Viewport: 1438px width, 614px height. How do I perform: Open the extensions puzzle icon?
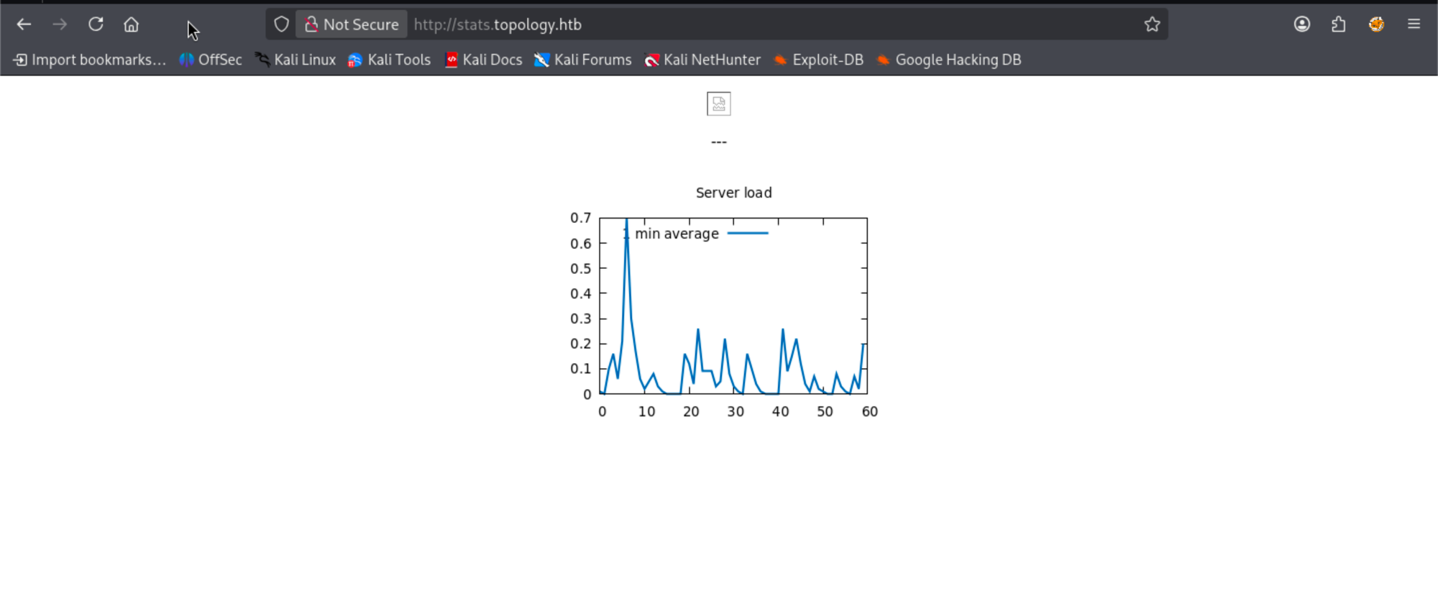tap(1338, 24)
